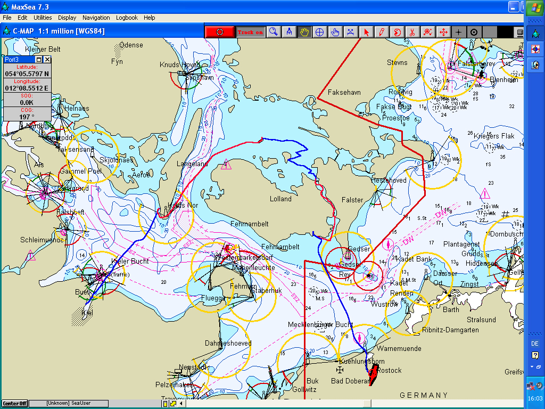Click the Mecklenburger Bucht chart label
The image size is (545, 409).
point(320,324)
